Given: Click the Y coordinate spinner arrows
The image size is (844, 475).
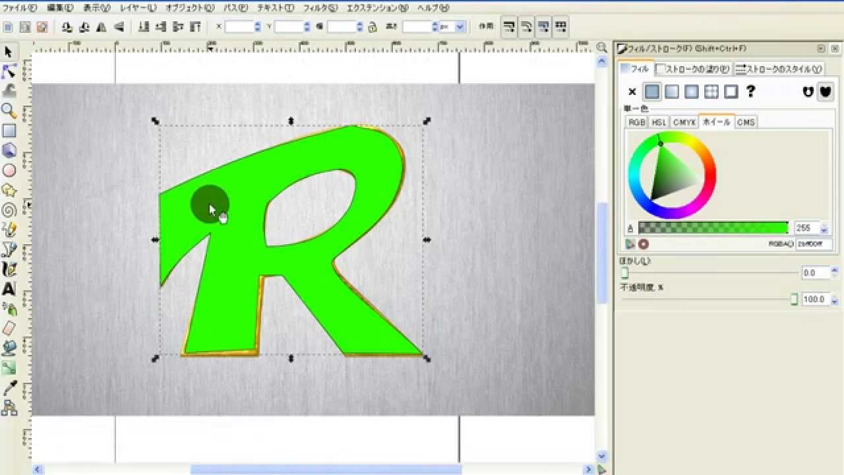Looking at the screenshot, I should pyautogui.click(x=307, y=27).
